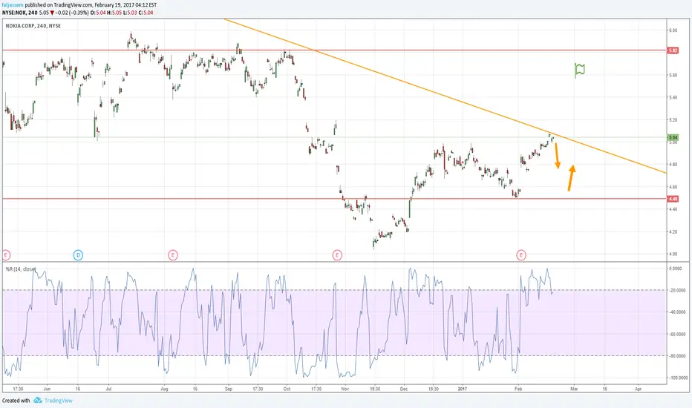Click the Apr label on time axis
The image size is (692, 408).
(638, 389)
